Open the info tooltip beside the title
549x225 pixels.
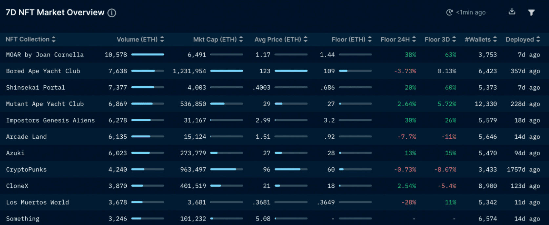(112, 13)
